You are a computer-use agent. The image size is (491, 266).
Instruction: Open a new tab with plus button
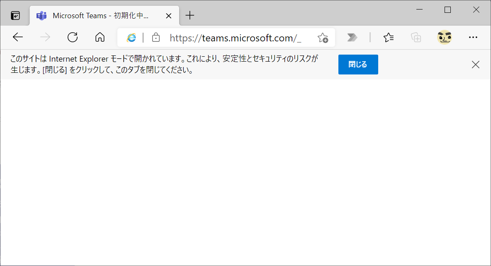click(190, 15)
